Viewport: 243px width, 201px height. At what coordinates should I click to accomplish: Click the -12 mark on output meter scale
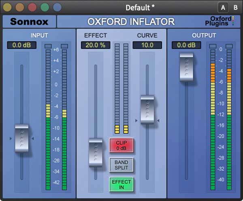pyautogui.click(x=221, y=114)
